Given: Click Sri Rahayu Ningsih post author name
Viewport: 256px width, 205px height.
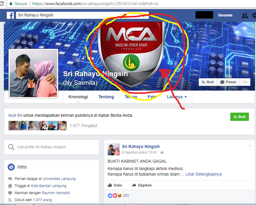Looking at the screenshot, I should 141,146.
